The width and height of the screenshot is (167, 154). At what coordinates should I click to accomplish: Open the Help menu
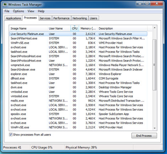pyautogui.click(x=41, y=11)
